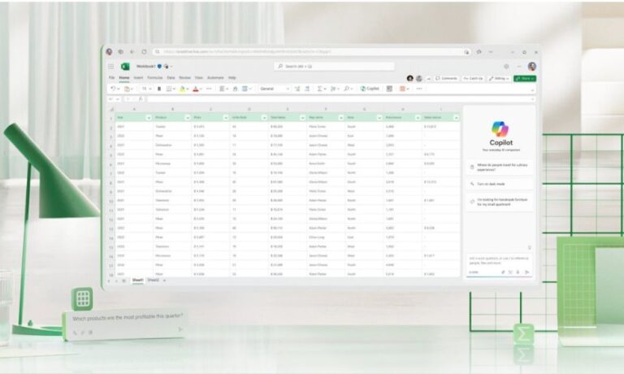The height and width of the screenshot is (374, 624).
Task: Click the Comments button
Action: (x=446, y=78)
